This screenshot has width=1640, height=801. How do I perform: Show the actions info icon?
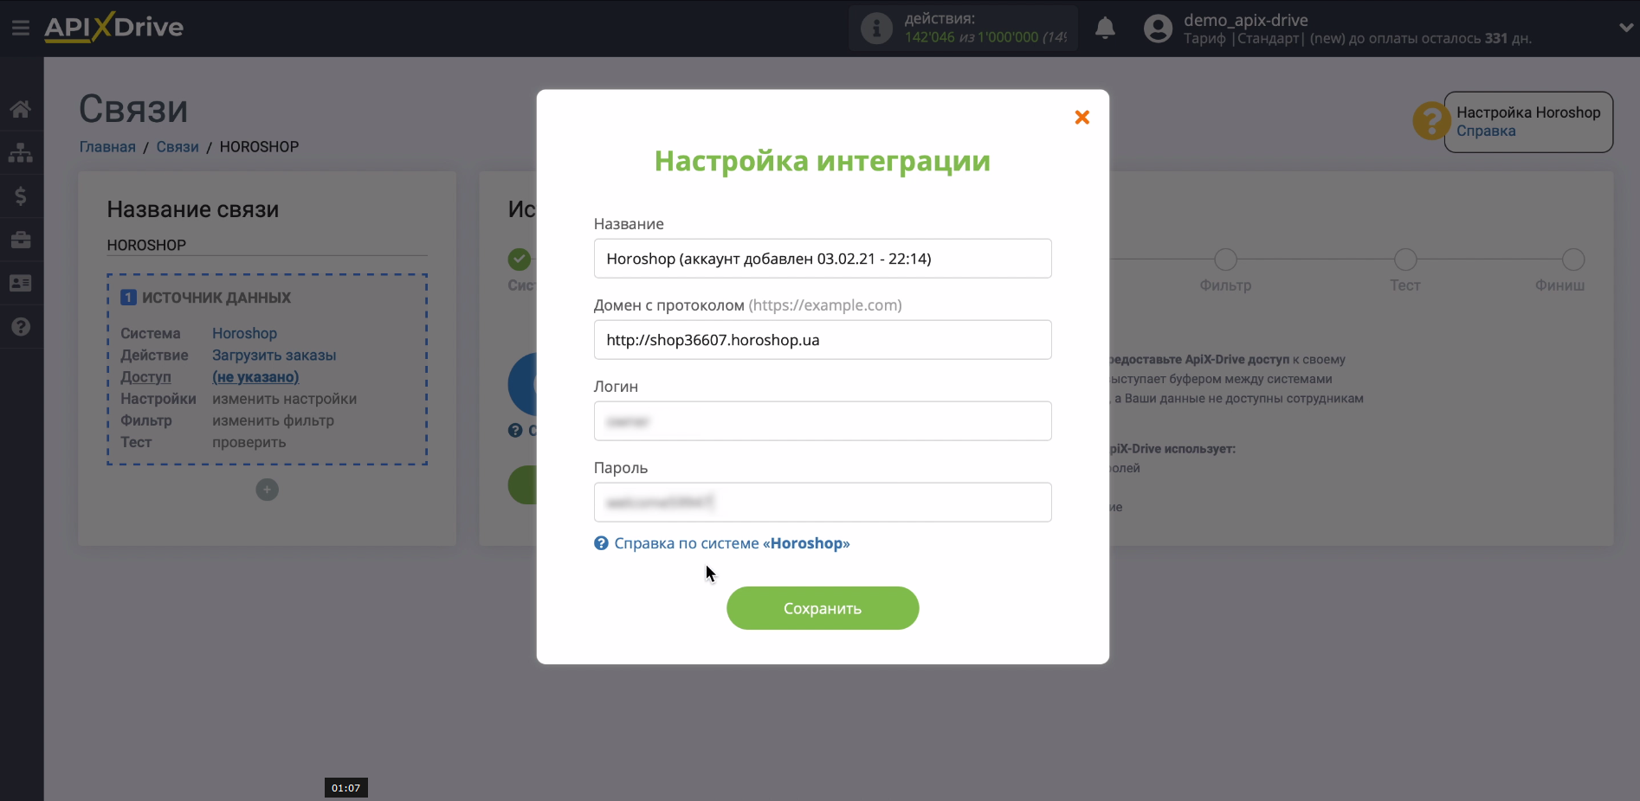[876, 29]
